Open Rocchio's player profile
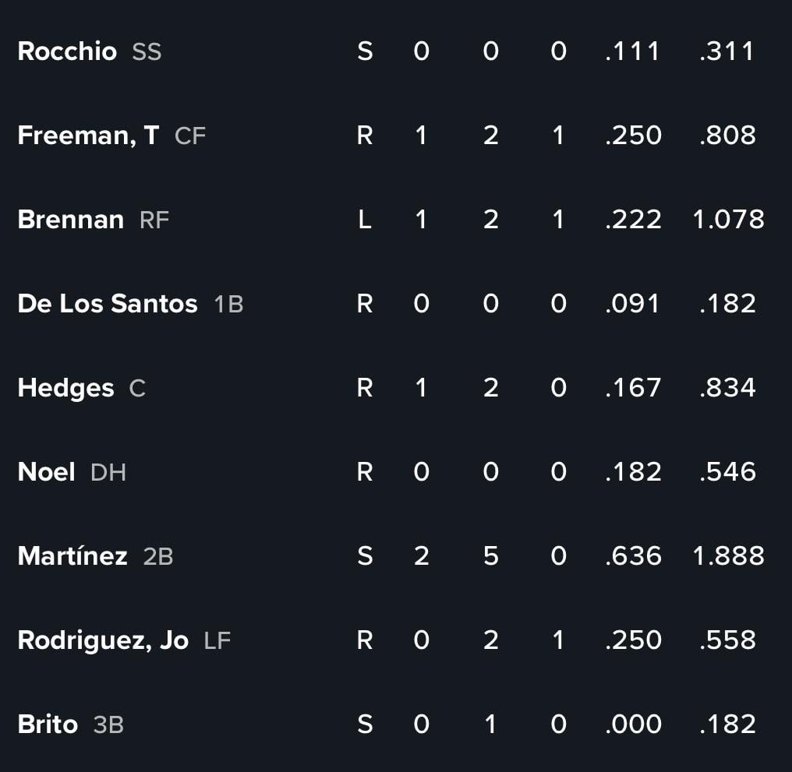 67,51
